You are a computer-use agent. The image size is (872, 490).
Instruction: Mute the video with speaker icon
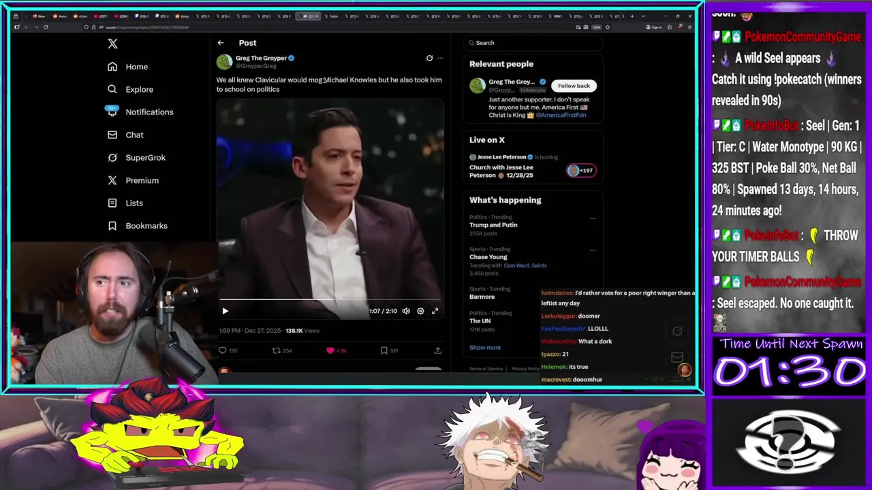pyautogui.click(x=406, y=311)
